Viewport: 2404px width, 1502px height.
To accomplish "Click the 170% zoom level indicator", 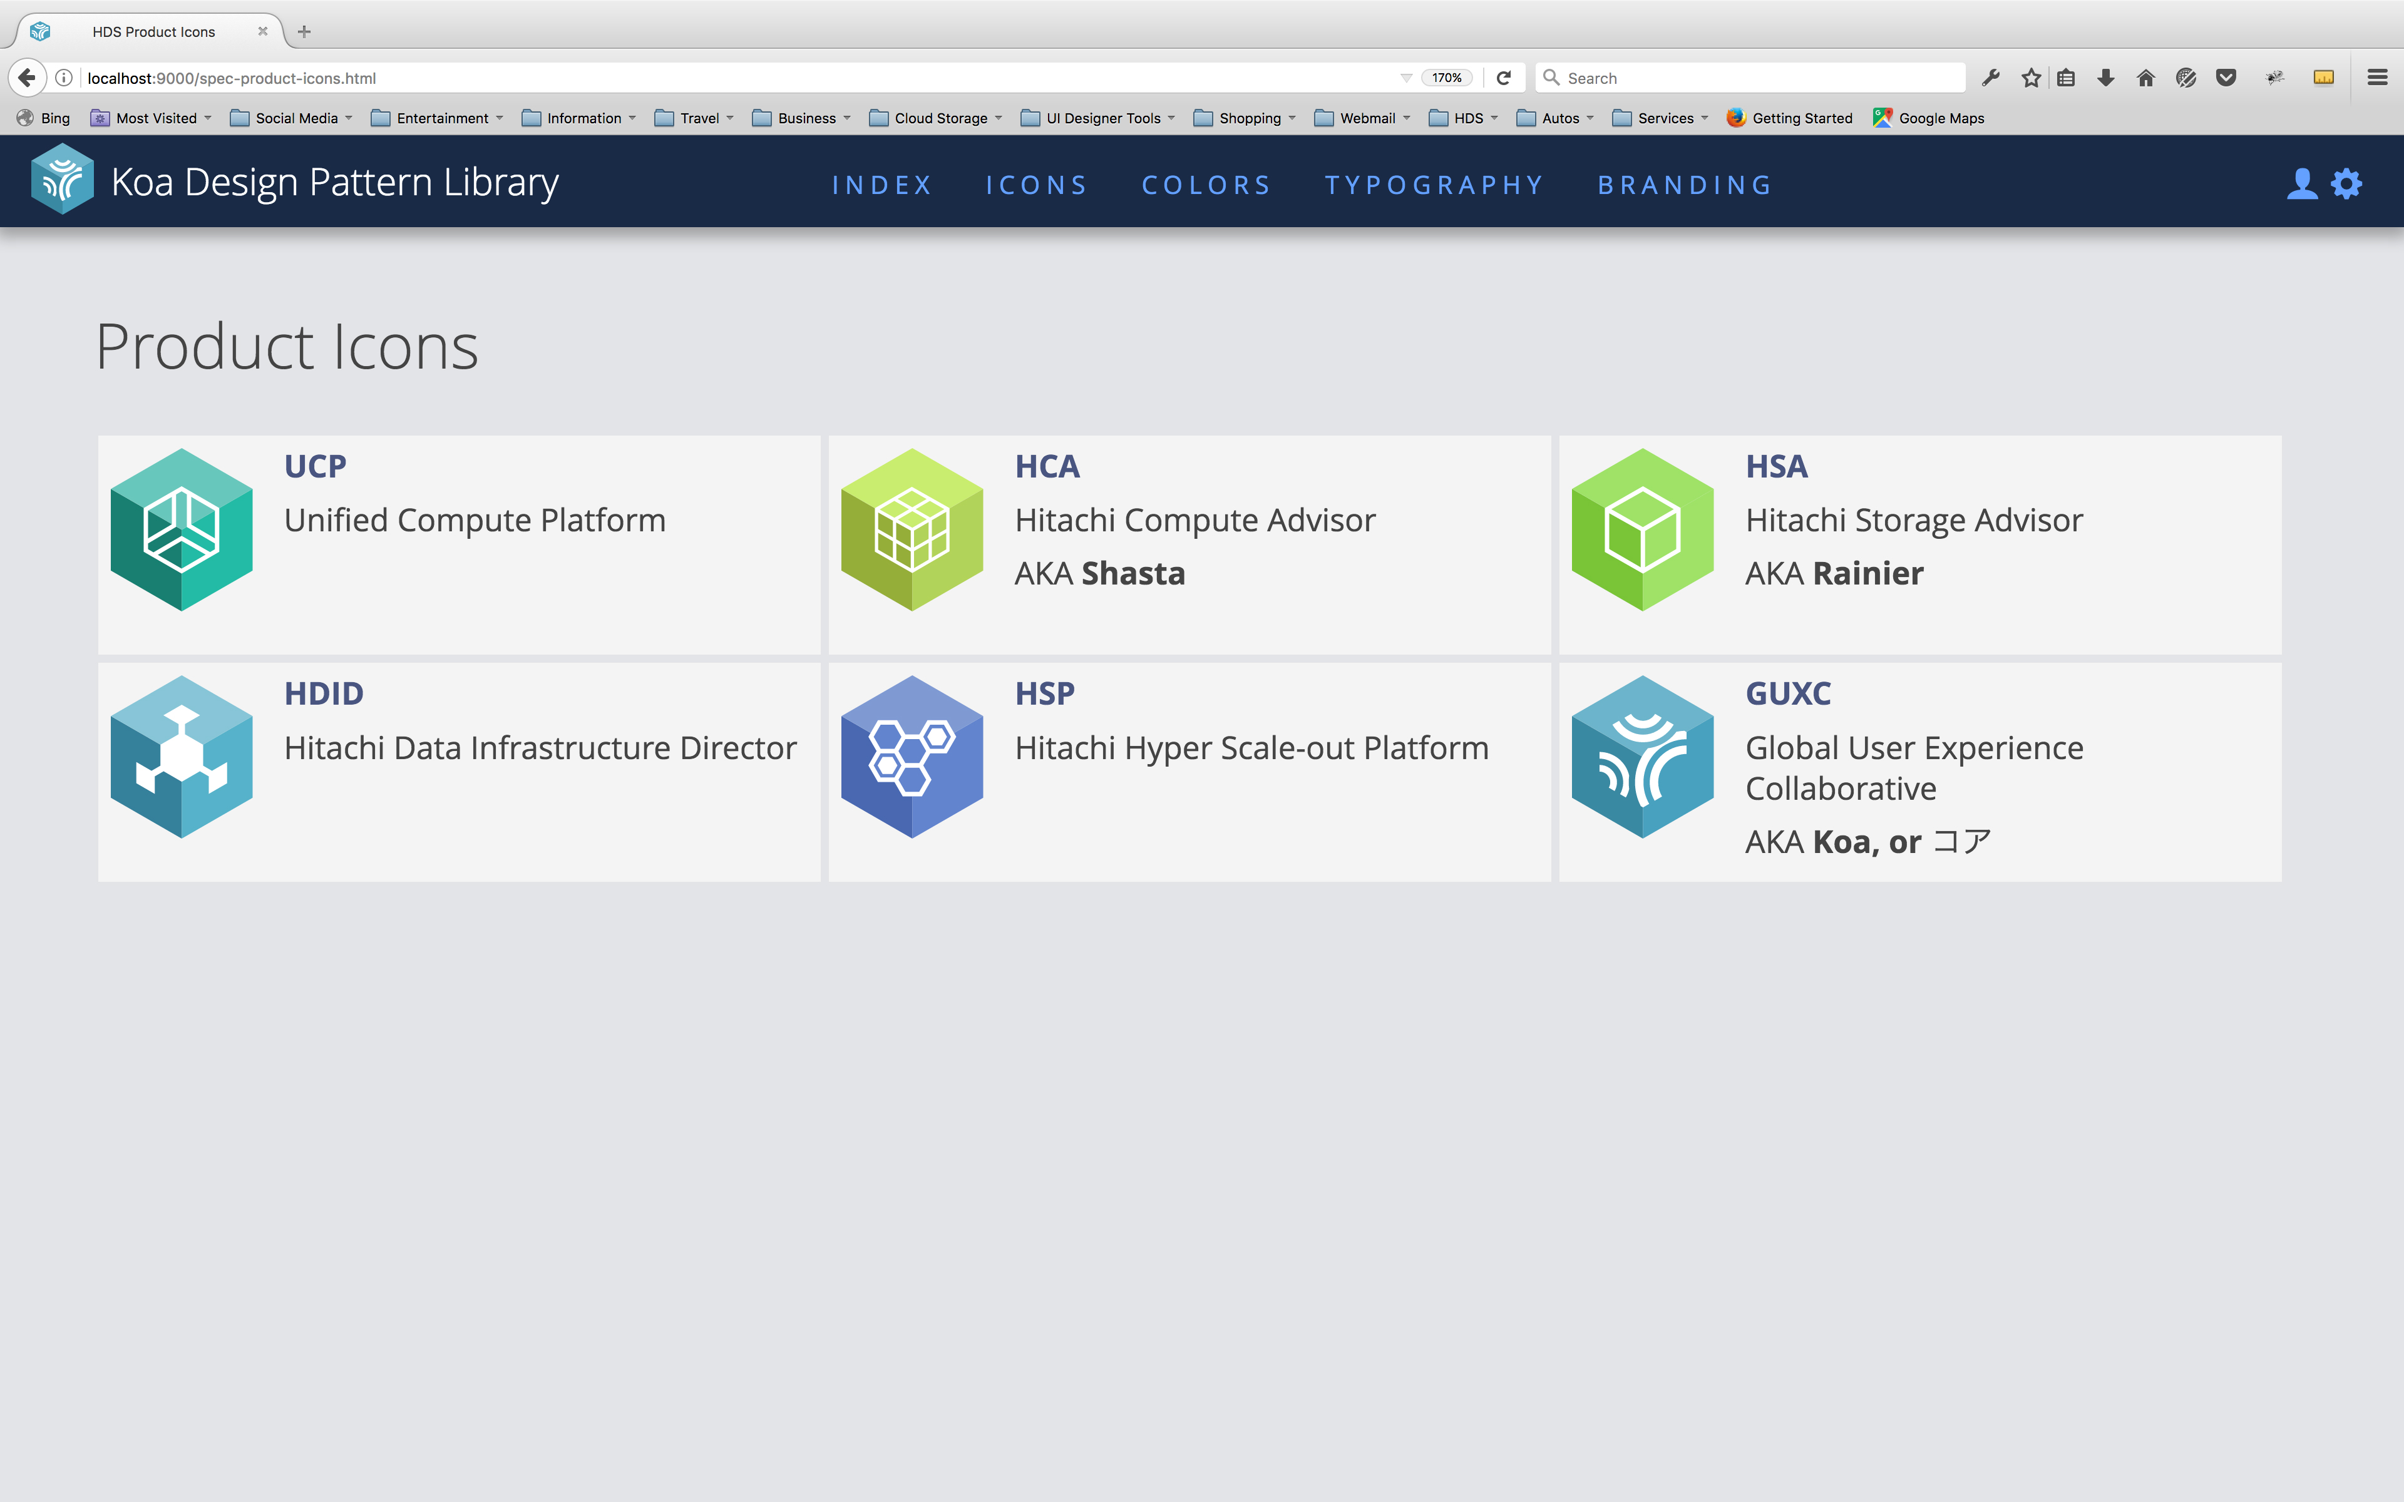I will (1446, 78).
